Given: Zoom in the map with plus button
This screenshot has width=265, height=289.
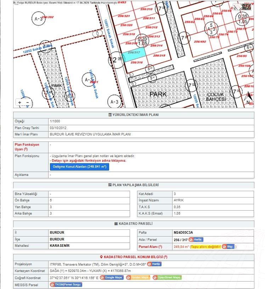Looking at the screenshot, I should pos(20,102).
